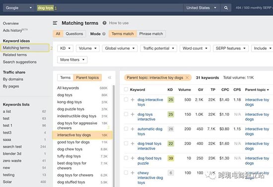The image size is (273, 187).
Task: Open Traffic share By pages
Action: 11,86
